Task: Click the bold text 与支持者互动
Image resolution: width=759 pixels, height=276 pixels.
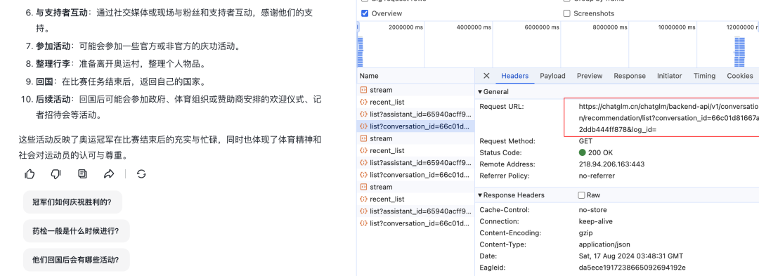Action: tap(61, 13)
